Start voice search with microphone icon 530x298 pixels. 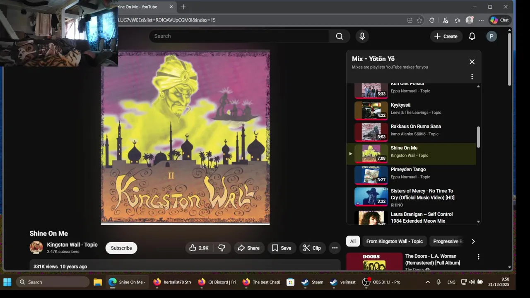click(362, 36)
